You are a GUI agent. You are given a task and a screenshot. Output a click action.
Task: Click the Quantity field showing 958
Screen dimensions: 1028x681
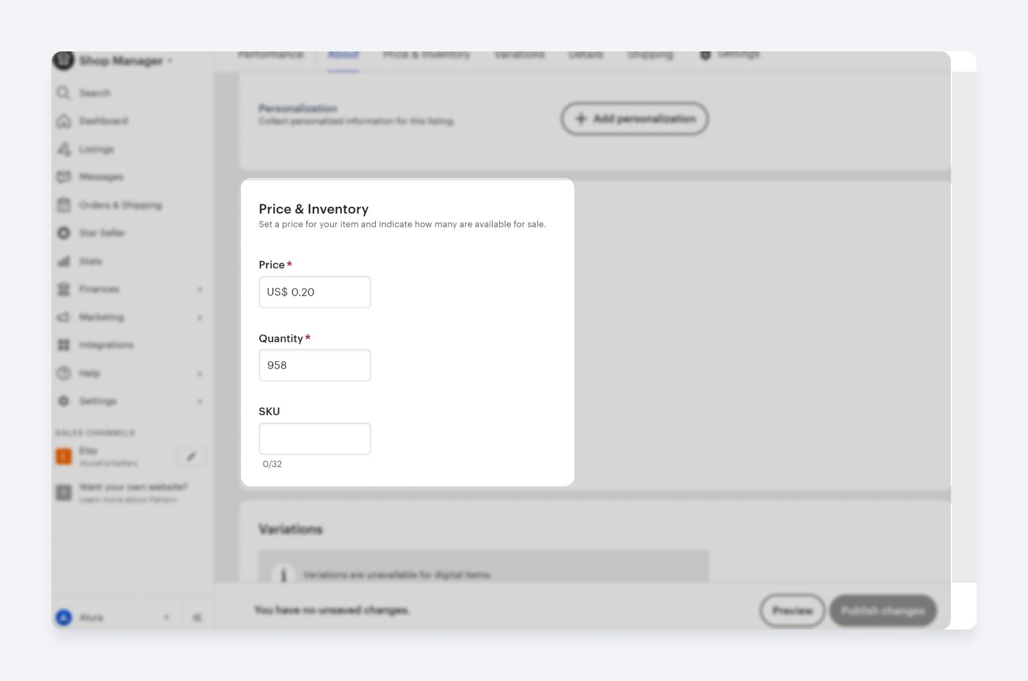(315, 365)
